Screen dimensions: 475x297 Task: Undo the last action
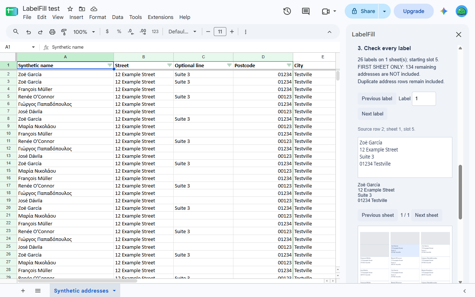click(x=29, y=32)
